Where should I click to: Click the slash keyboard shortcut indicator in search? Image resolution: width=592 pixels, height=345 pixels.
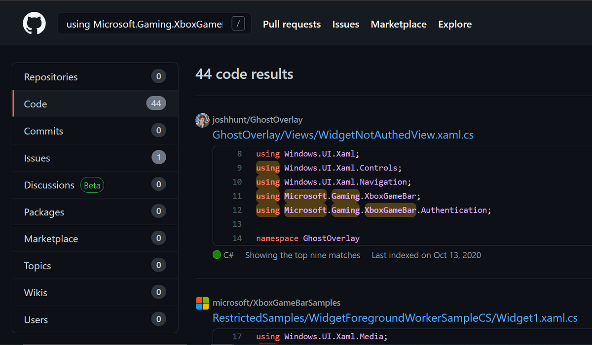(x=238, y=23)
